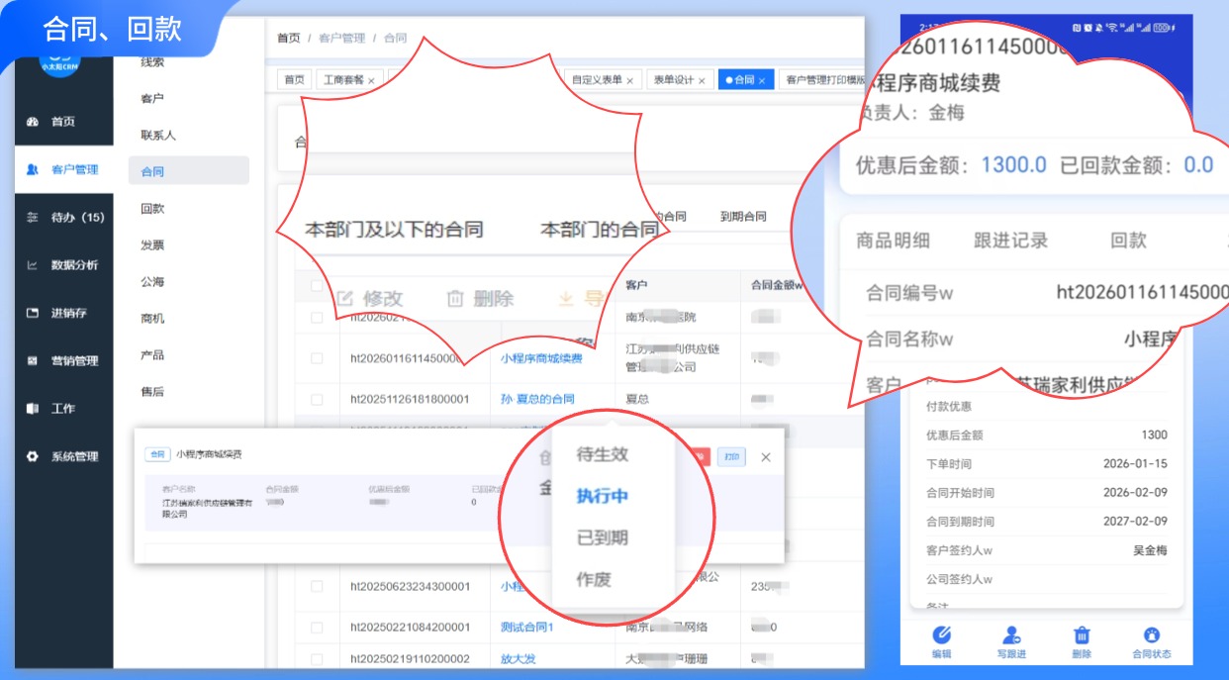The width and height of the screenshot is (1229, 680).
Task: Tap the 删除 trash icon in mobile toolbar
Action: (x=1082, y=635)
